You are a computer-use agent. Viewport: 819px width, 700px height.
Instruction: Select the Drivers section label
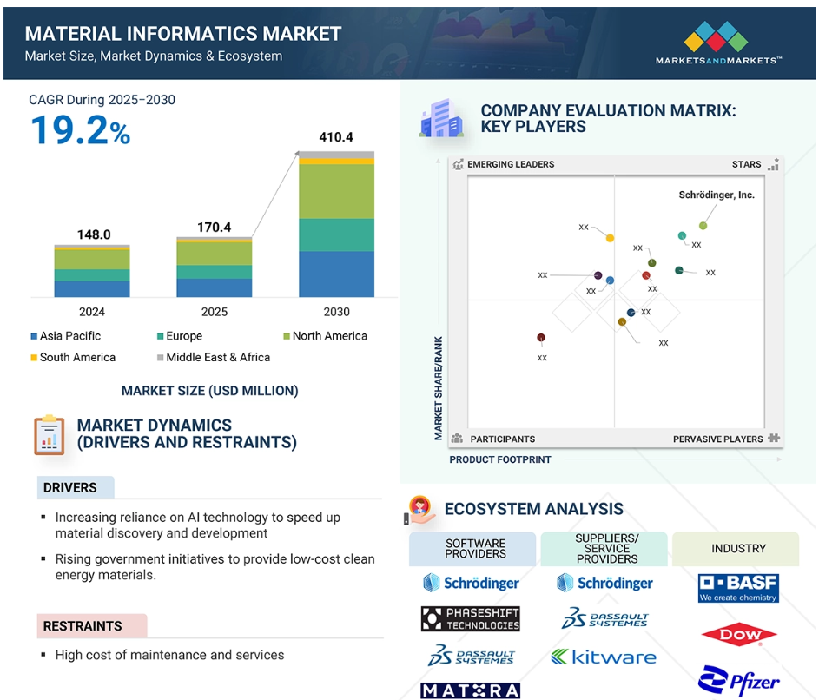pyautogui.click(x=76, y=487)
